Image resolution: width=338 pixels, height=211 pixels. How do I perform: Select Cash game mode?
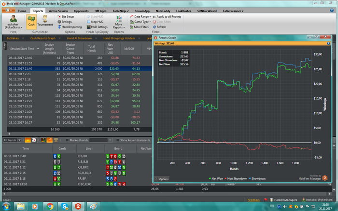31,21
